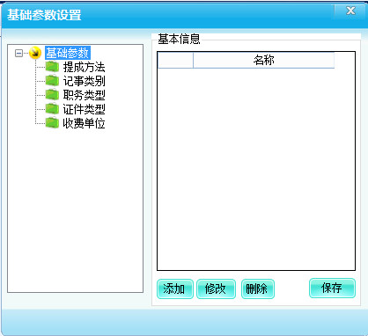Click the blank row-selector column header

pyautogui.click(x=175, y=60)
